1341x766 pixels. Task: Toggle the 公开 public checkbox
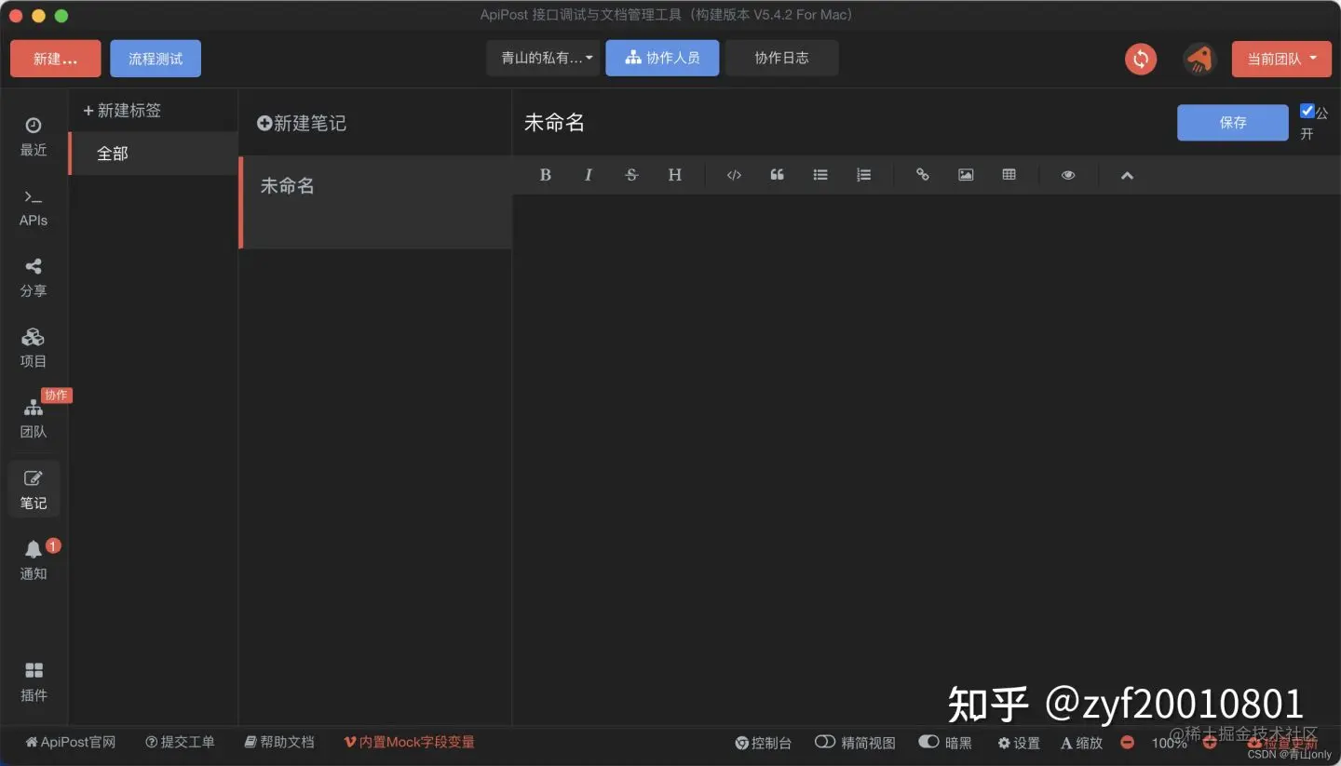[x=1307, y=111]
